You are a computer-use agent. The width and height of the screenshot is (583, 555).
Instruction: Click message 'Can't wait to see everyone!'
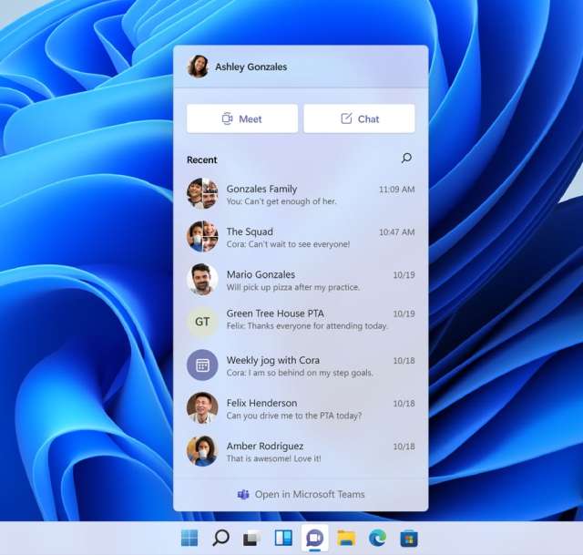(x=299, y=244)
